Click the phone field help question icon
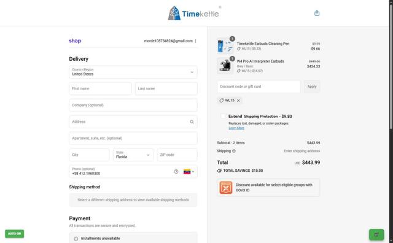Viewport: 393px width, 243px height. (176, 172)
